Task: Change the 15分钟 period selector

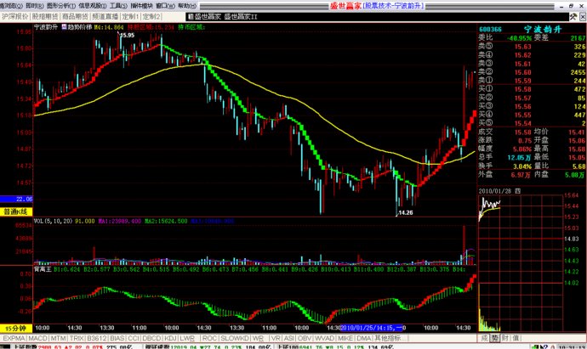Action: coord(14,327)
